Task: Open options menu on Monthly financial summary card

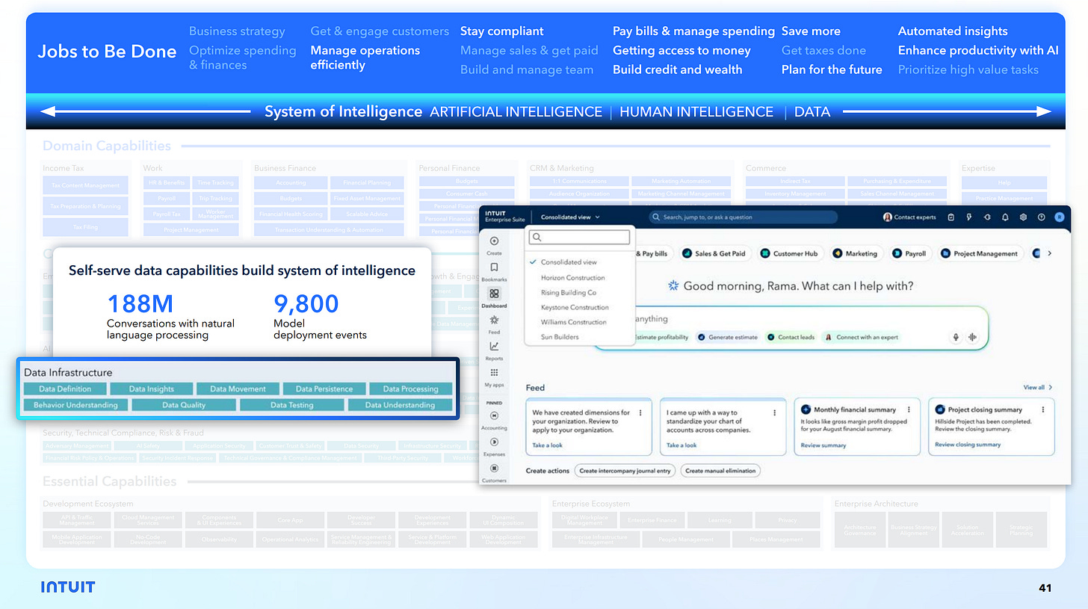Action: point(909,409)
